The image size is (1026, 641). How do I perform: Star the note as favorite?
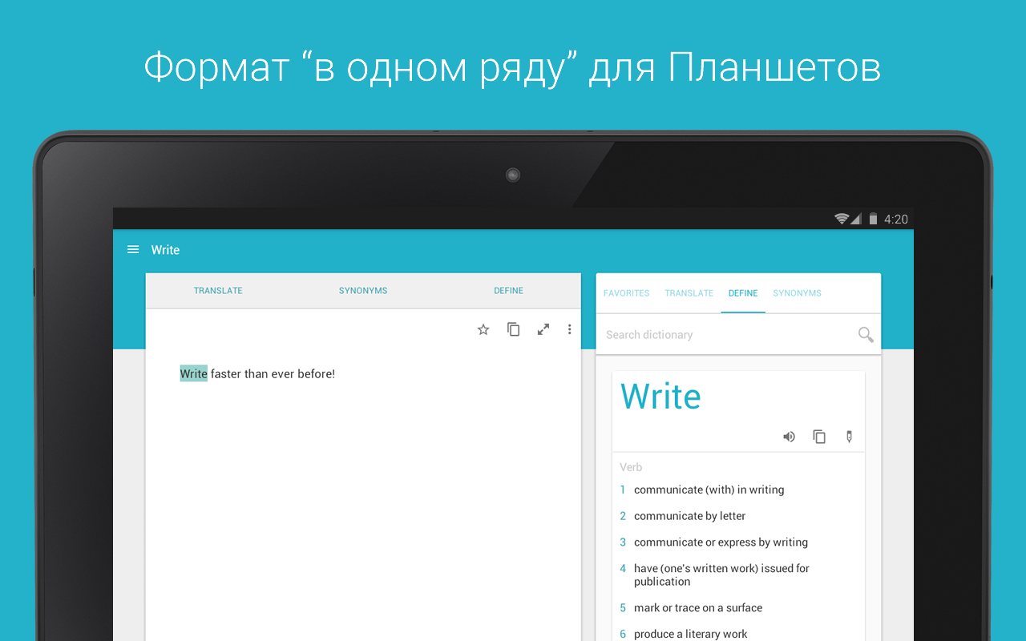coord(483,329)
